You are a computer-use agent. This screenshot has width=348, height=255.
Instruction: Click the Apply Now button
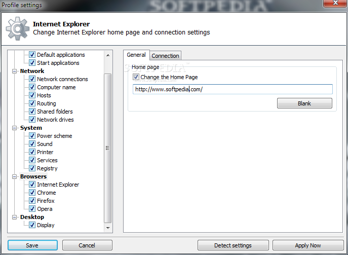[x=308, y=245]
